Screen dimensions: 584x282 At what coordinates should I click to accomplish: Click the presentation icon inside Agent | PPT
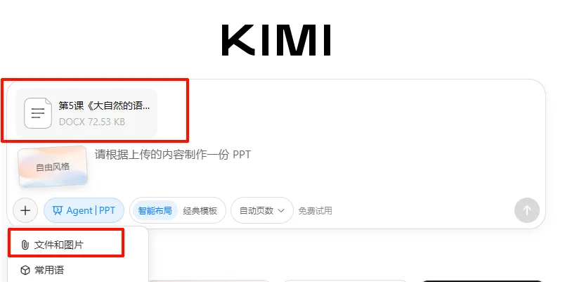58,211
